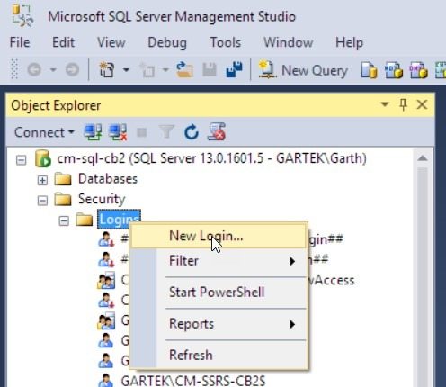Click the New Project toolbar icon

pos(107,70)
